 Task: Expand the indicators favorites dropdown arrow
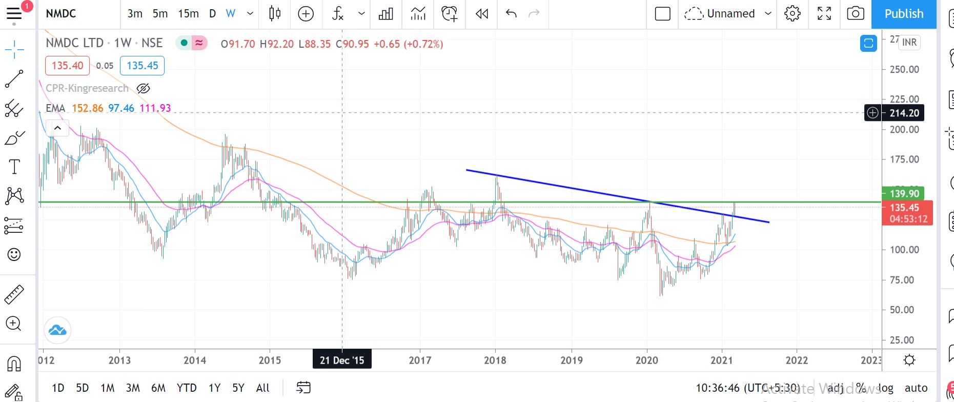(x=361, y=14)
